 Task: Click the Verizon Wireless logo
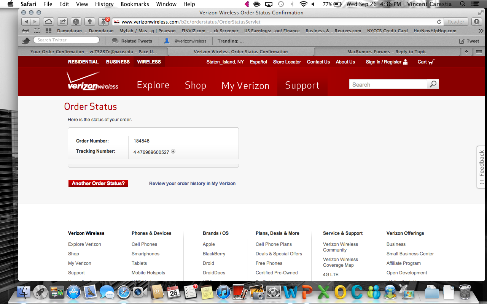(x=92, y=81)
